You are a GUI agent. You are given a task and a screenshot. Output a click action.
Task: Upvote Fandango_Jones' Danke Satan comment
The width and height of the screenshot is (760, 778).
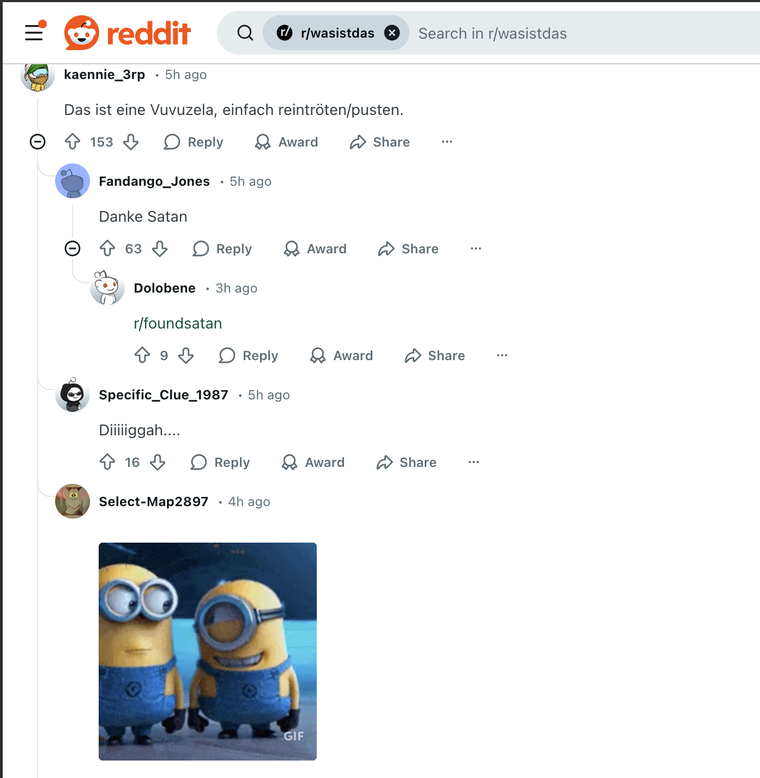[x=107, y=249]
